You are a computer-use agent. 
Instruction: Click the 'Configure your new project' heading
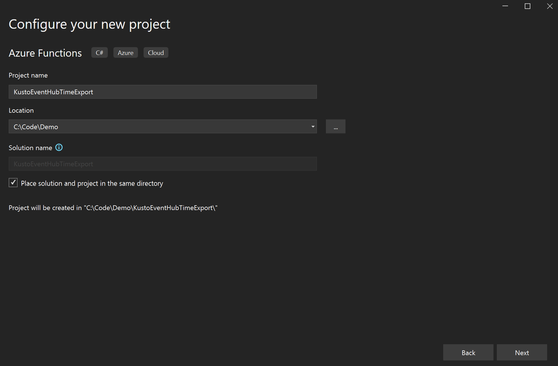[x=89, y=24]
